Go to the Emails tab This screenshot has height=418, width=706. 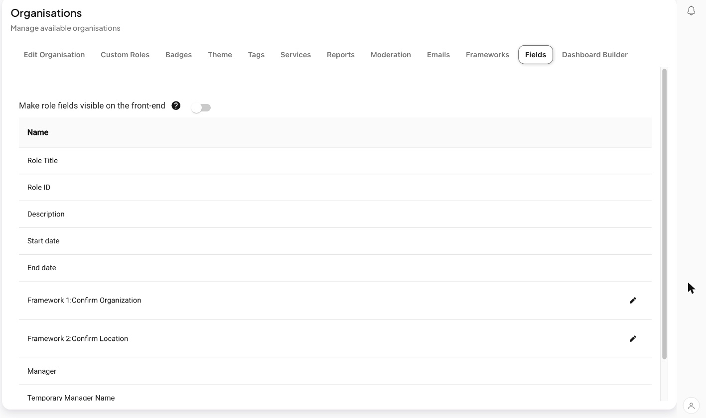click(438, 55)
